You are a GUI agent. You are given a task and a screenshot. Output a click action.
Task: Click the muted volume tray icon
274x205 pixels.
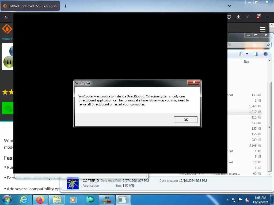click(247, 200)
